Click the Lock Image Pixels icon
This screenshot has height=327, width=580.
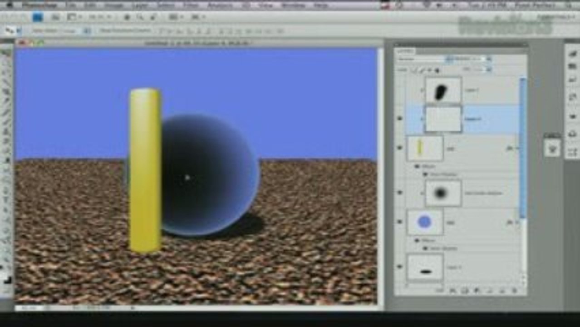tap(422, 70)
